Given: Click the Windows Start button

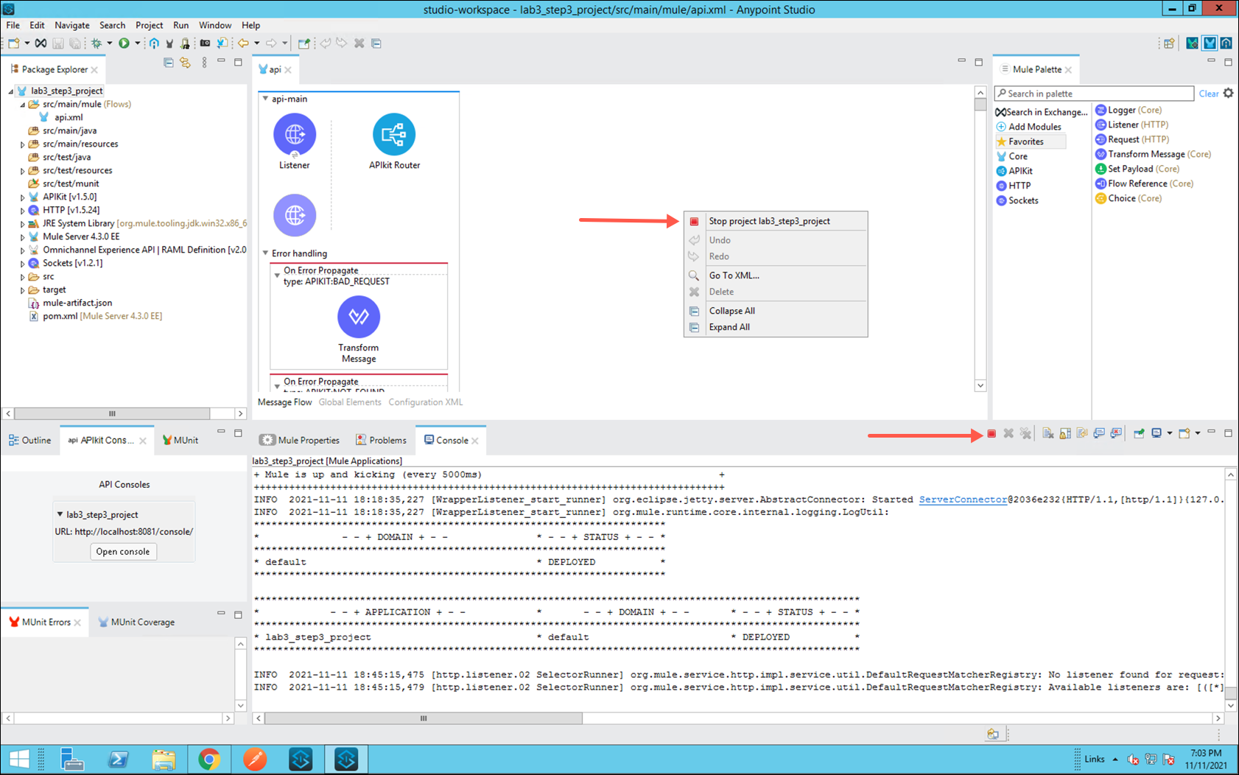Looking at the screenshot, I should pyautogui.click(x=19, y=759).
